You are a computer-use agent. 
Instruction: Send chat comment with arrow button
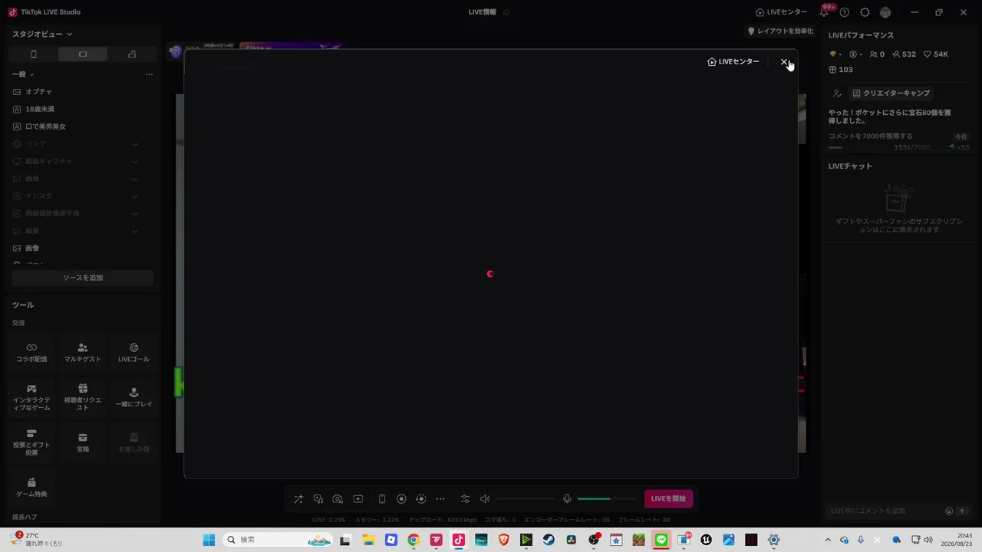(962, 511)
